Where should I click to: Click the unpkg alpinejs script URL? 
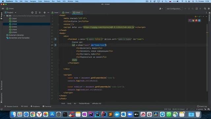(109, 27)
